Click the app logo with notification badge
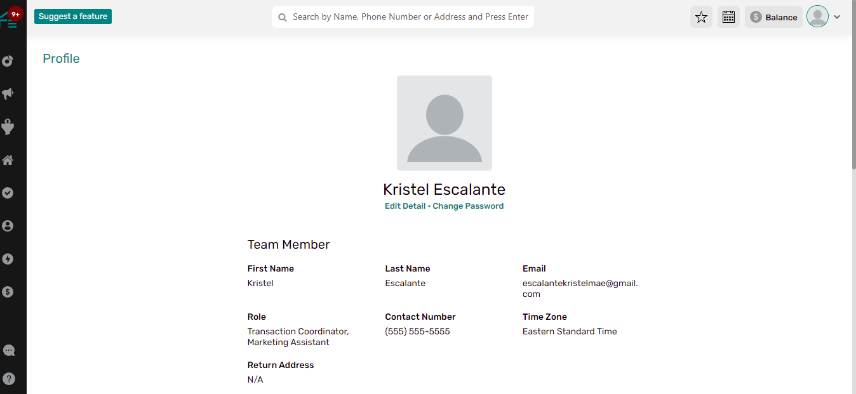The width and height of the screenshot is (856, 394). click(10, 18)
